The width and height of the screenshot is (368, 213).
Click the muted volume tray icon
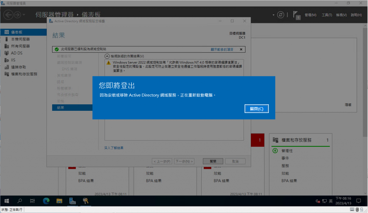click(318, 201)
